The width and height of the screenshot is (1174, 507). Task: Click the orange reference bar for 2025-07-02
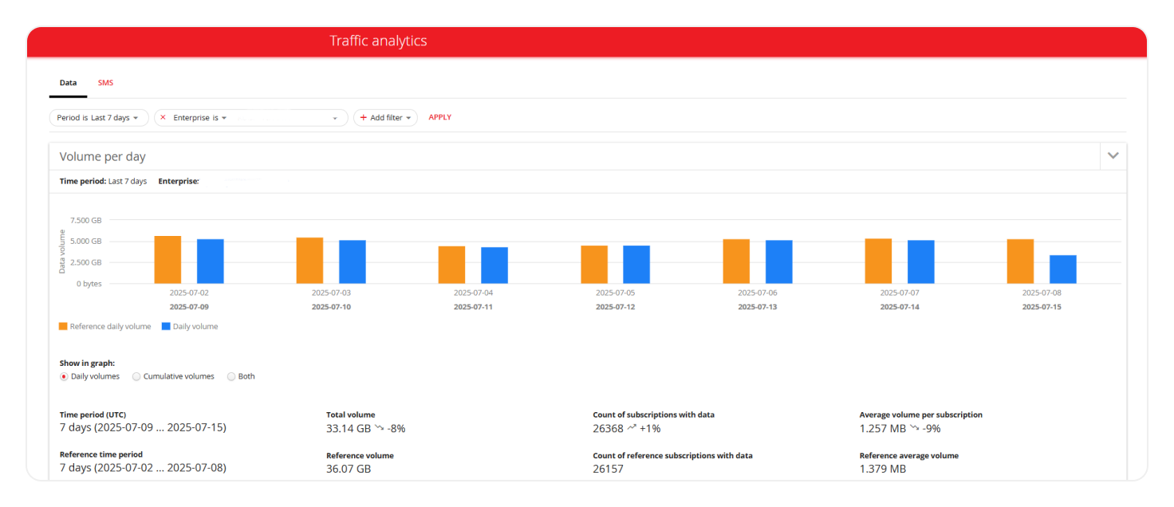(167, 260)
